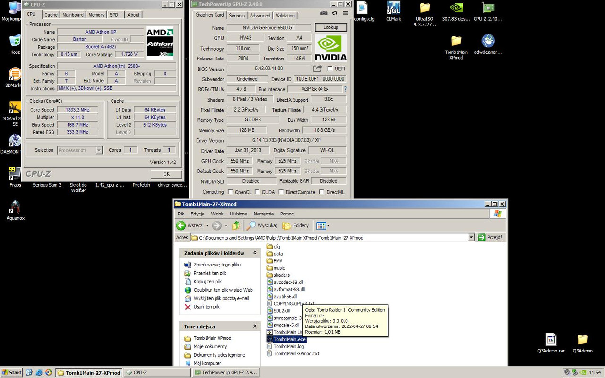605x378 pixels.
Task: Open the Widok menu in Explorer
Action: (x=217, y=214)
